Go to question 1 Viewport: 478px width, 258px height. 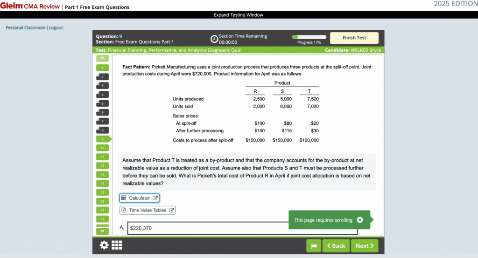point(102,68)
